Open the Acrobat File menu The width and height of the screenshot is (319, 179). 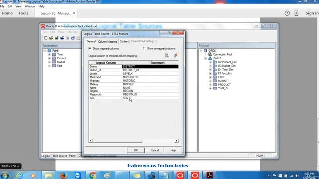[x=2, y=6]
